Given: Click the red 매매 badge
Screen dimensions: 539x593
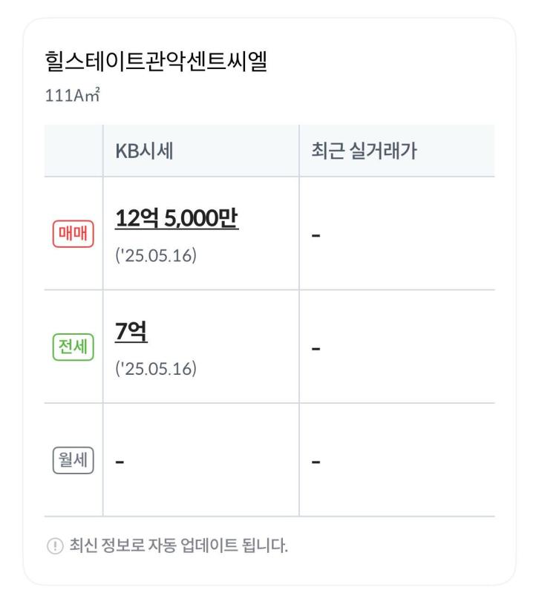Looking at the screenshot, I should point(73,234).
